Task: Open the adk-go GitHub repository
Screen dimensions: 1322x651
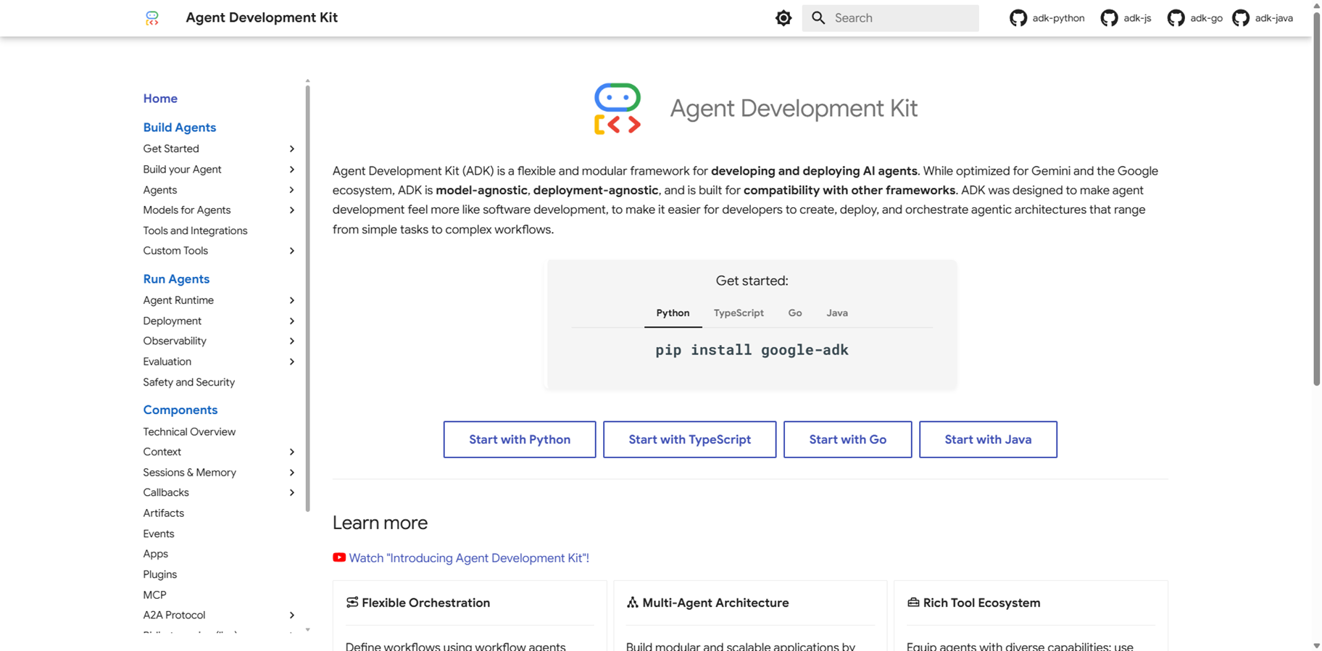Action: [1194, 18]
